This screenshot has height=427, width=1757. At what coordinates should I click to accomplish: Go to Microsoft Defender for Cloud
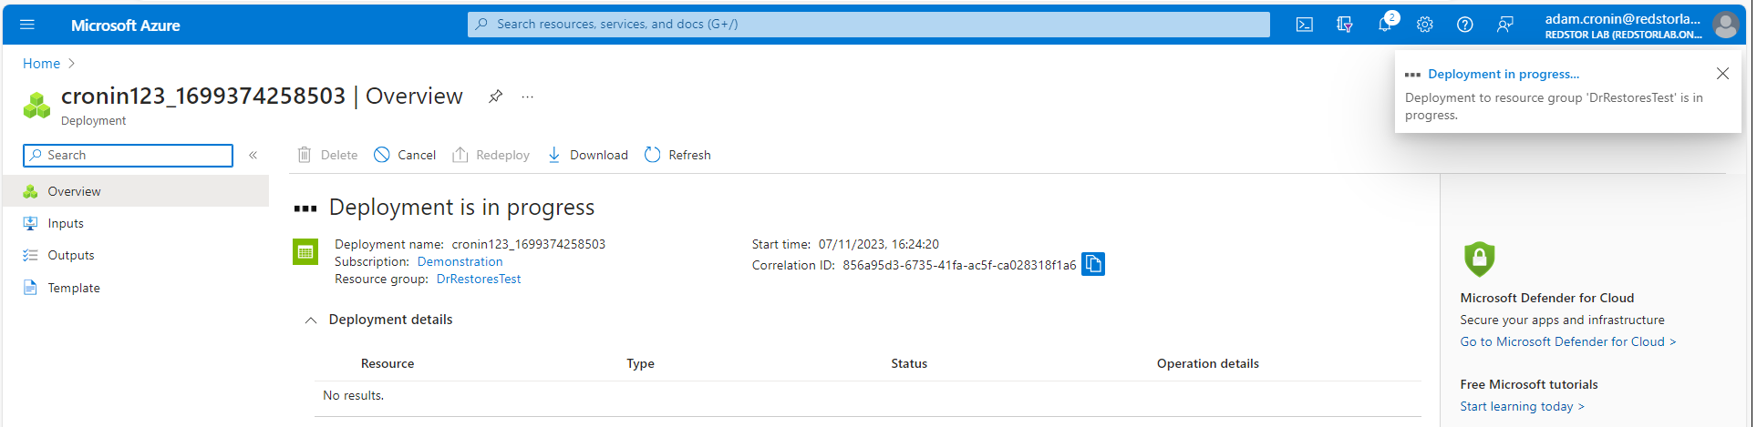(1568, 341)
